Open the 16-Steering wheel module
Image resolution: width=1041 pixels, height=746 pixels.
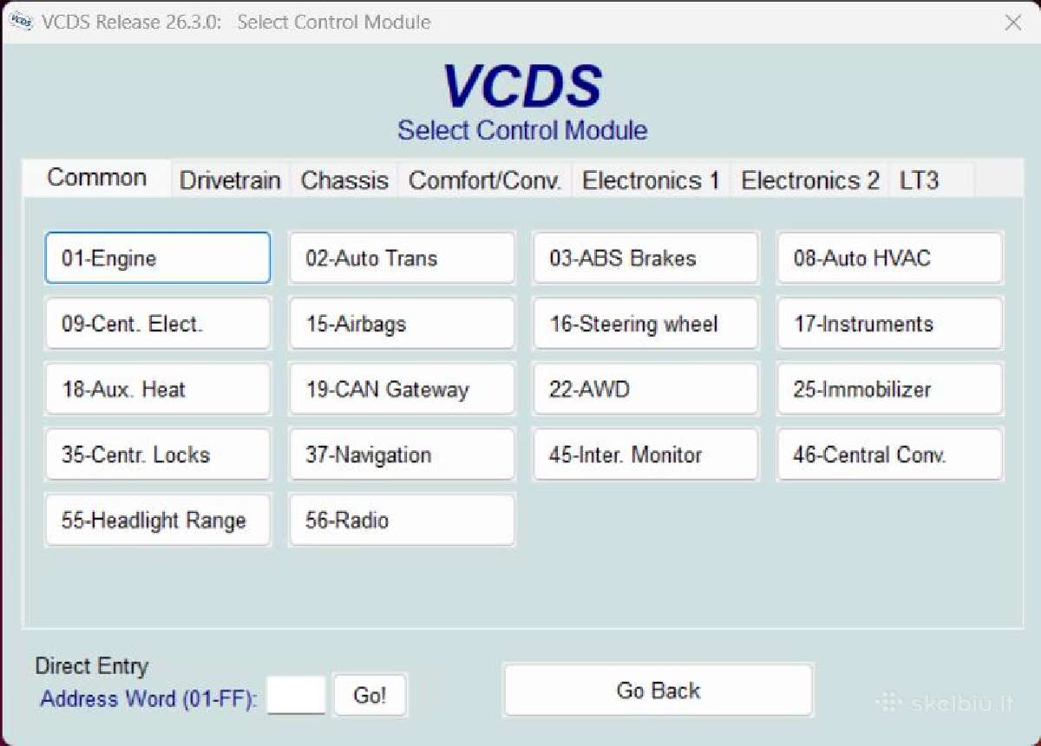click(646, 324)
